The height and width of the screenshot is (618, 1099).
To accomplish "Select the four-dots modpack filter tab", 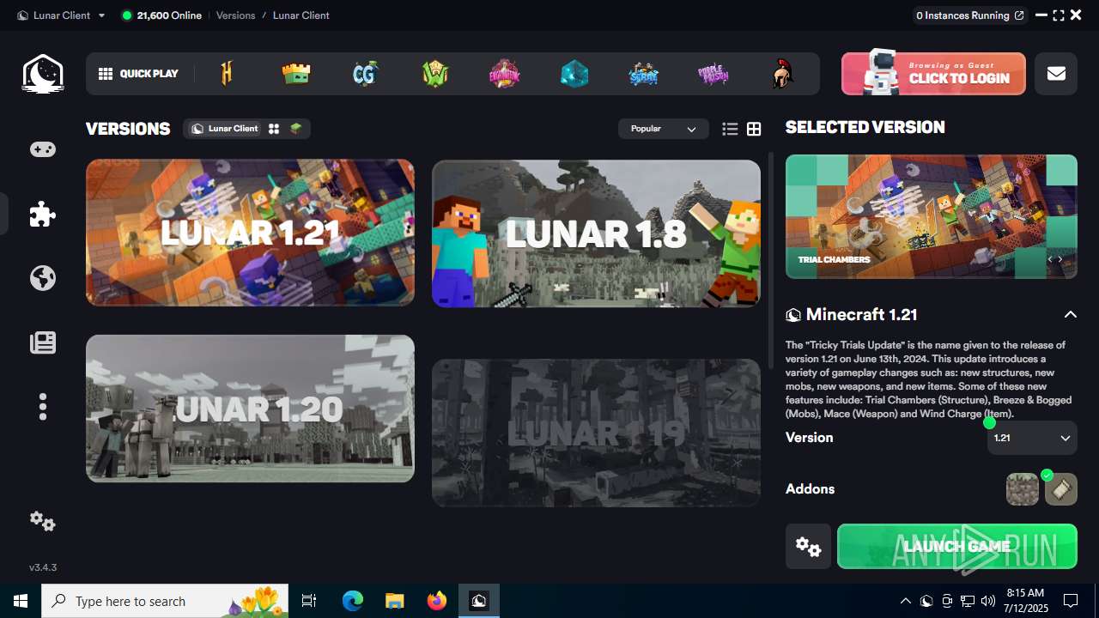I will [x=274, y=129].
